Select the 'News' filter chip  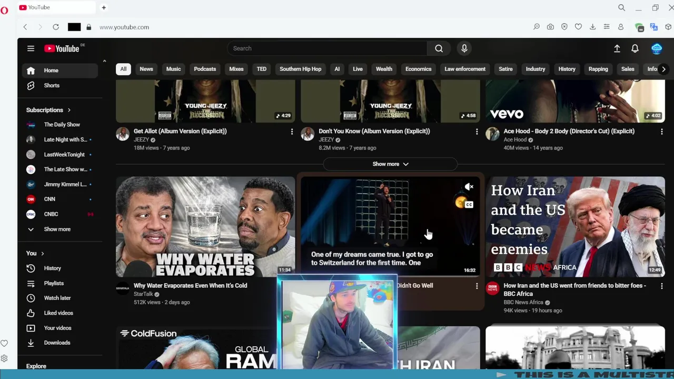click(146, 69)
